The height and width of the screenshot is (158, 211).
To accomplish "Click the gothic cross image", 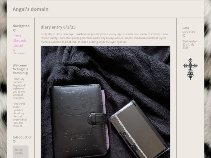I will (190, 69).
